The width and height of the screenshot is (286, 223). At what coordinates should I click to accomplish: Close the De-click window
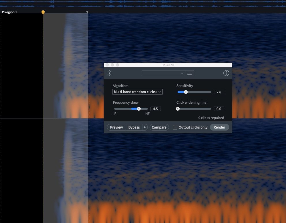(107, 65)
